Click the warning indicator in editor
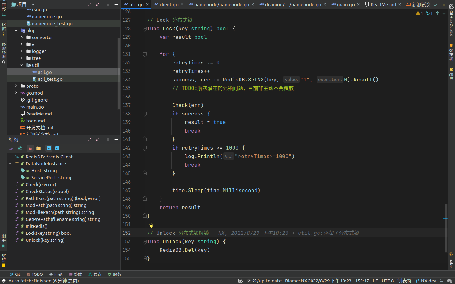 [420, 13]
